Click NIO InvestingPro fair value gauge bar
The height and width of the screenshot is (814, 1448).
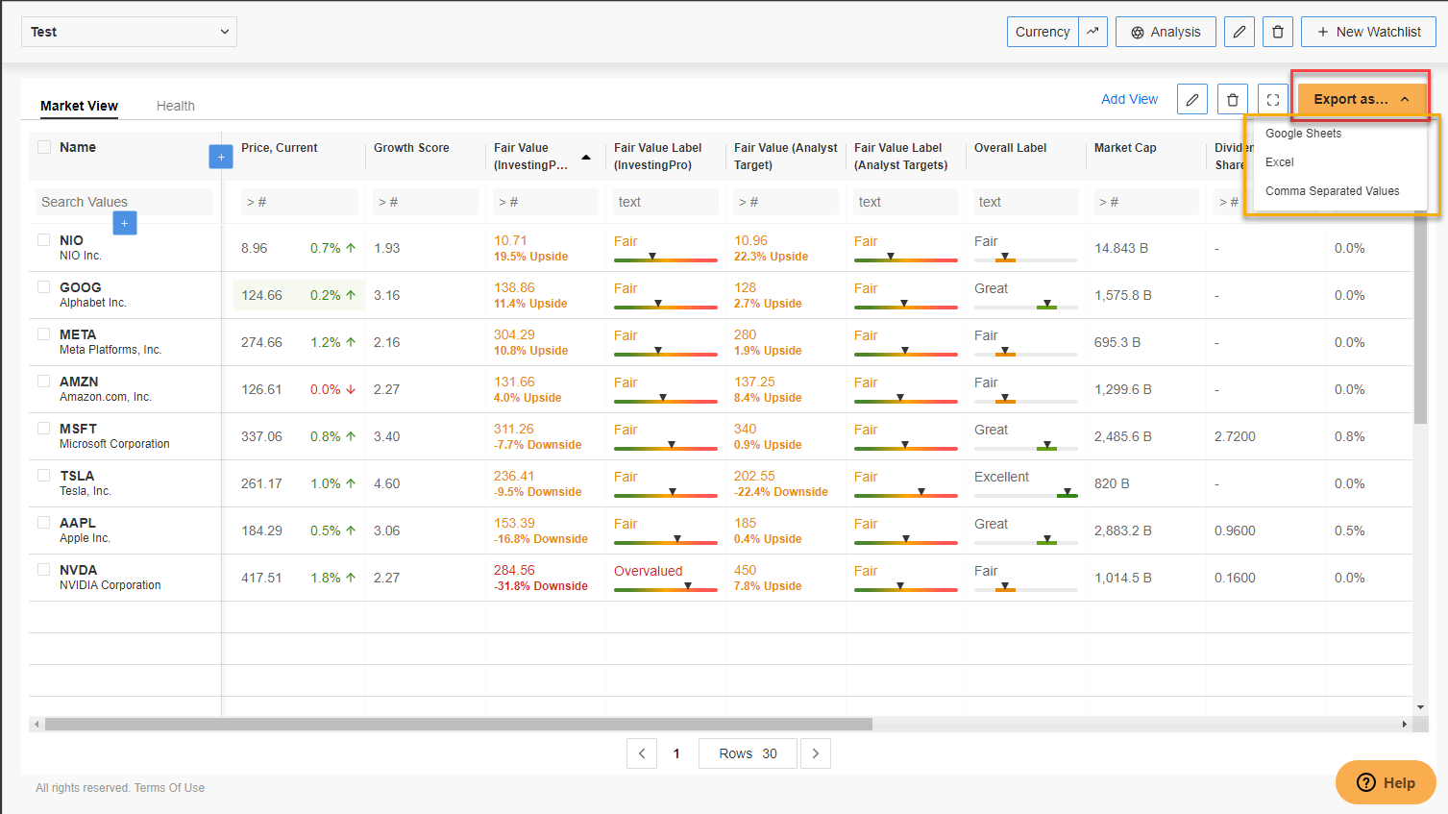point(666,259)
